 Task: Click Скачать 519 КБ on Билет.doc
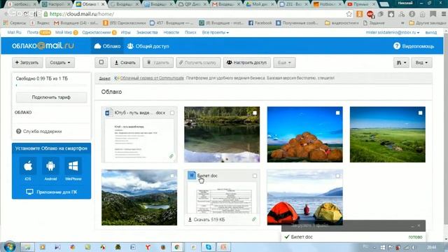(206, 220)
